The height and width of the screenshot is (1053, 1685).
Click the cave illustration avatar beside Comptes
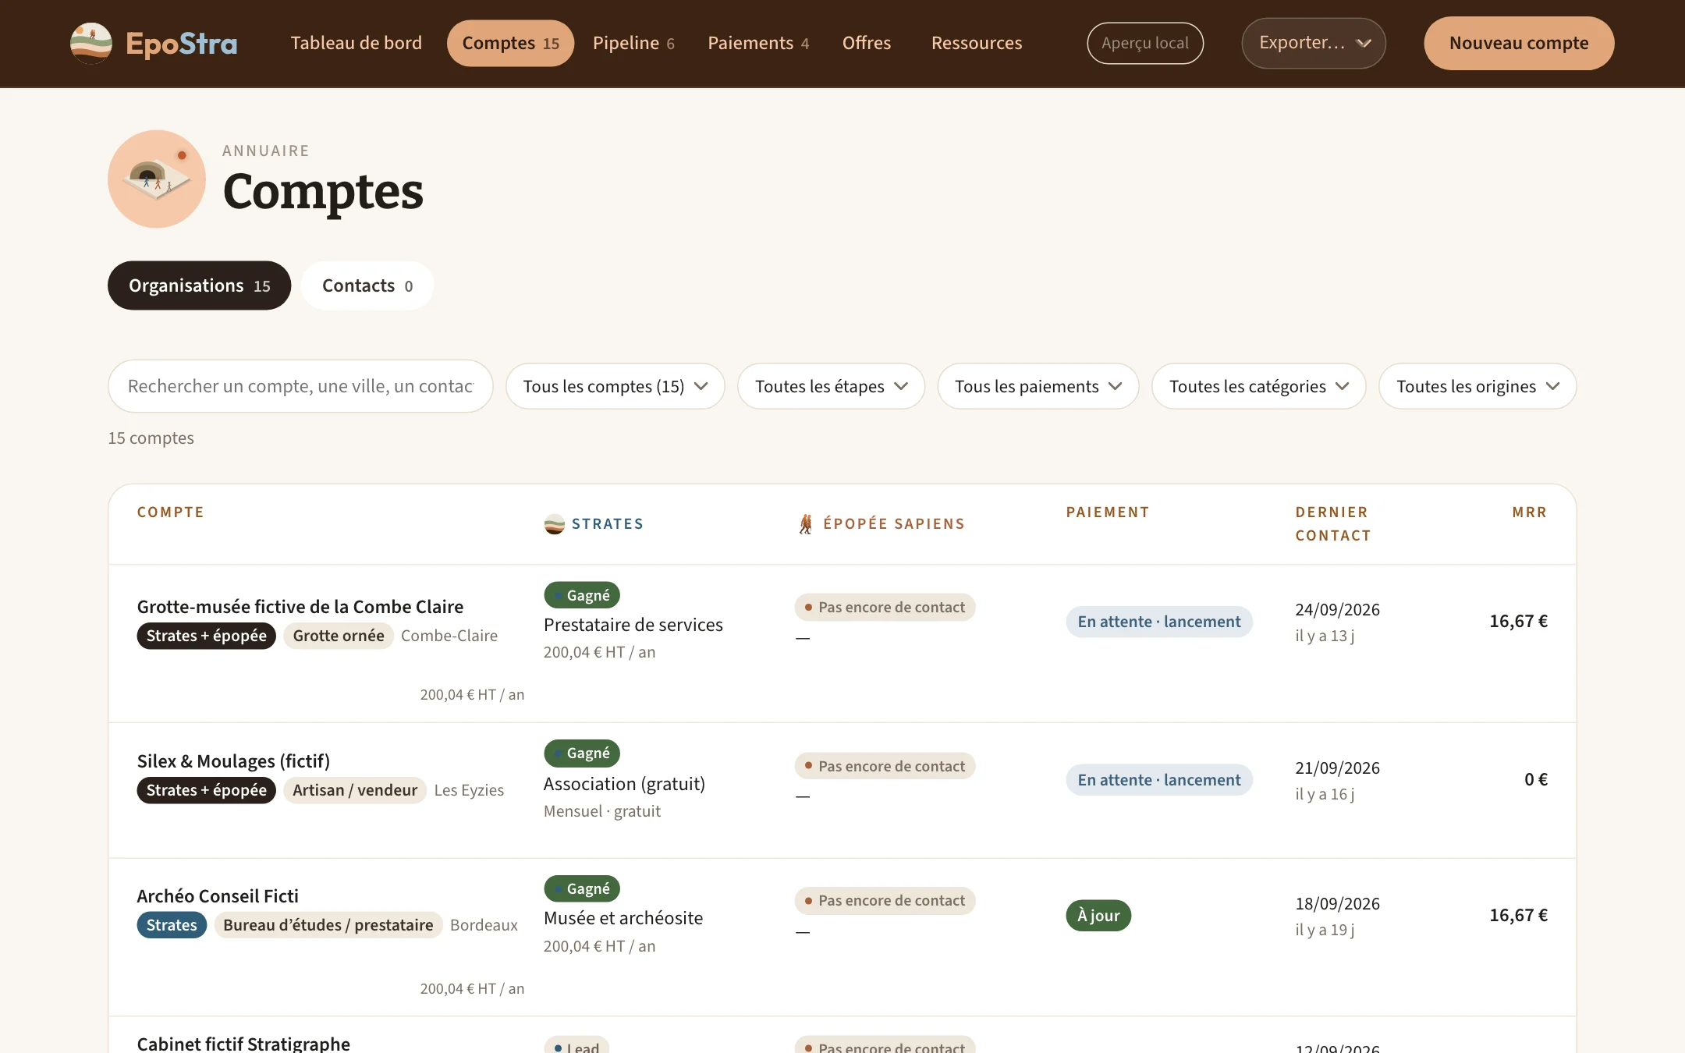(157, 179)
